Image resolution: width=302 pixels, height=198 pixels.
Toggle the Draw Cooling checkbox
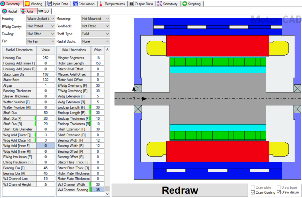253,192
